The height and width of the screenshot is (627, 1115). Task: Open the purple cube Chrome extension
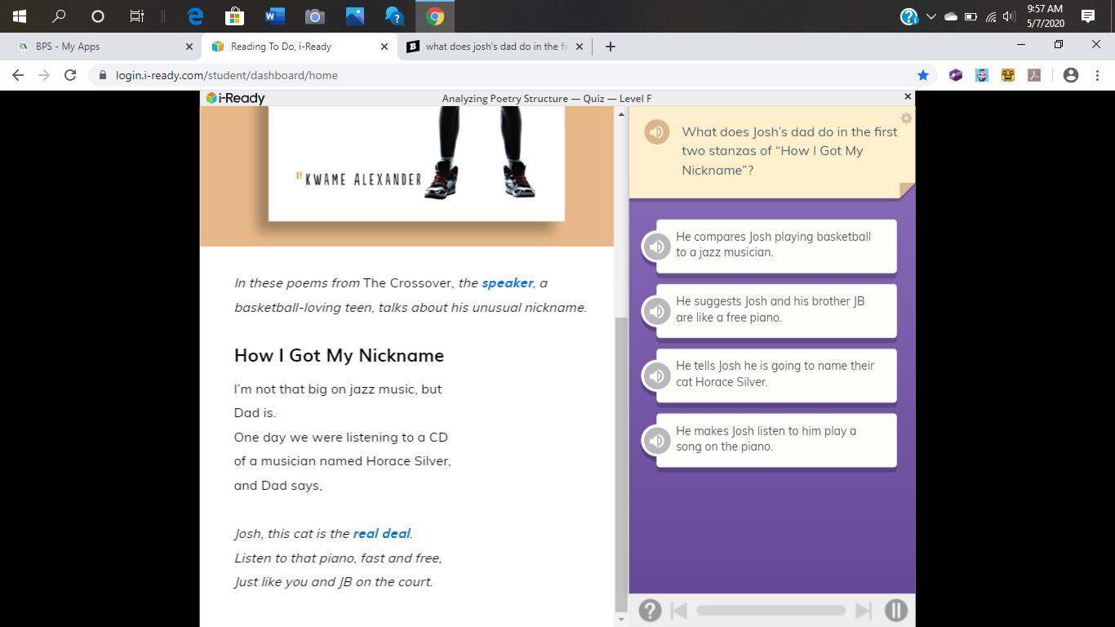[956, 75]
